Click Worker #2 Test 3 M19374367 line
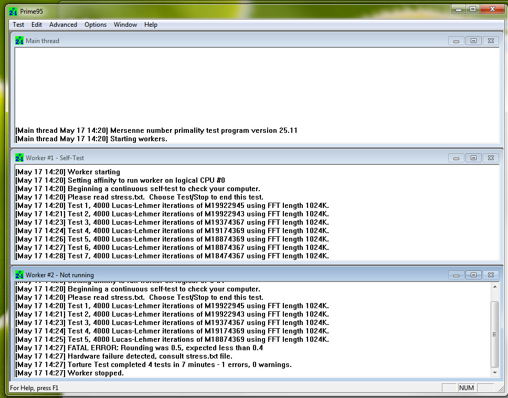This screenshot has width=508, height=398. (172, 323)
